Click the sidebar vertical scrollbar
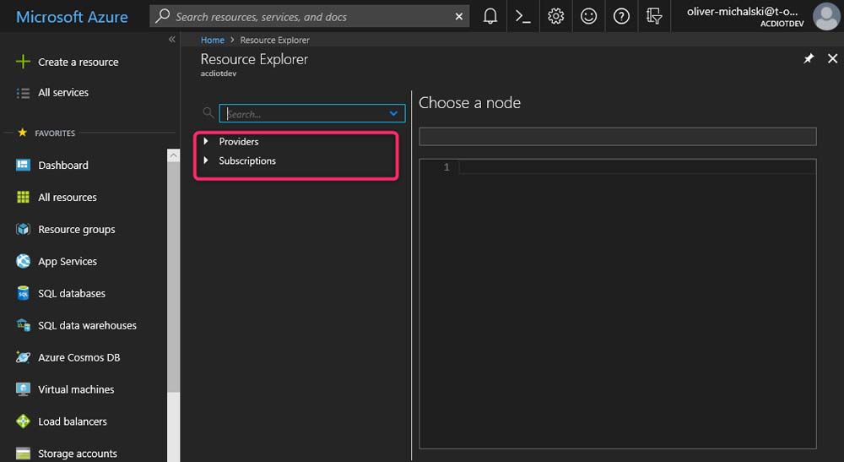Image resolution: width=844 pixels, height=462 pixels. (x=174, y=270)
